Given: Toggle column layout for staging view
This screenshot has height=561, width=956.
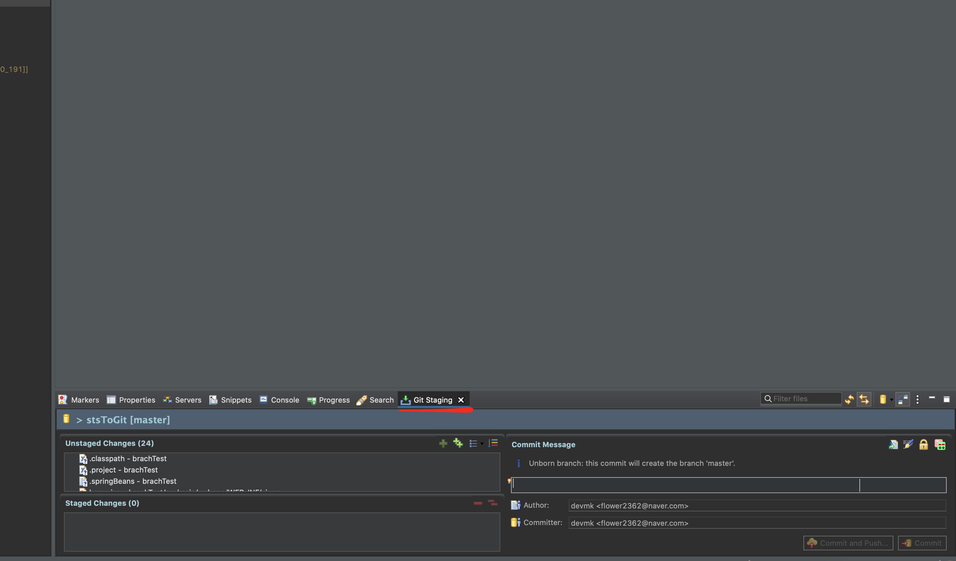Looking at the screenshot, I should [902, 399].
